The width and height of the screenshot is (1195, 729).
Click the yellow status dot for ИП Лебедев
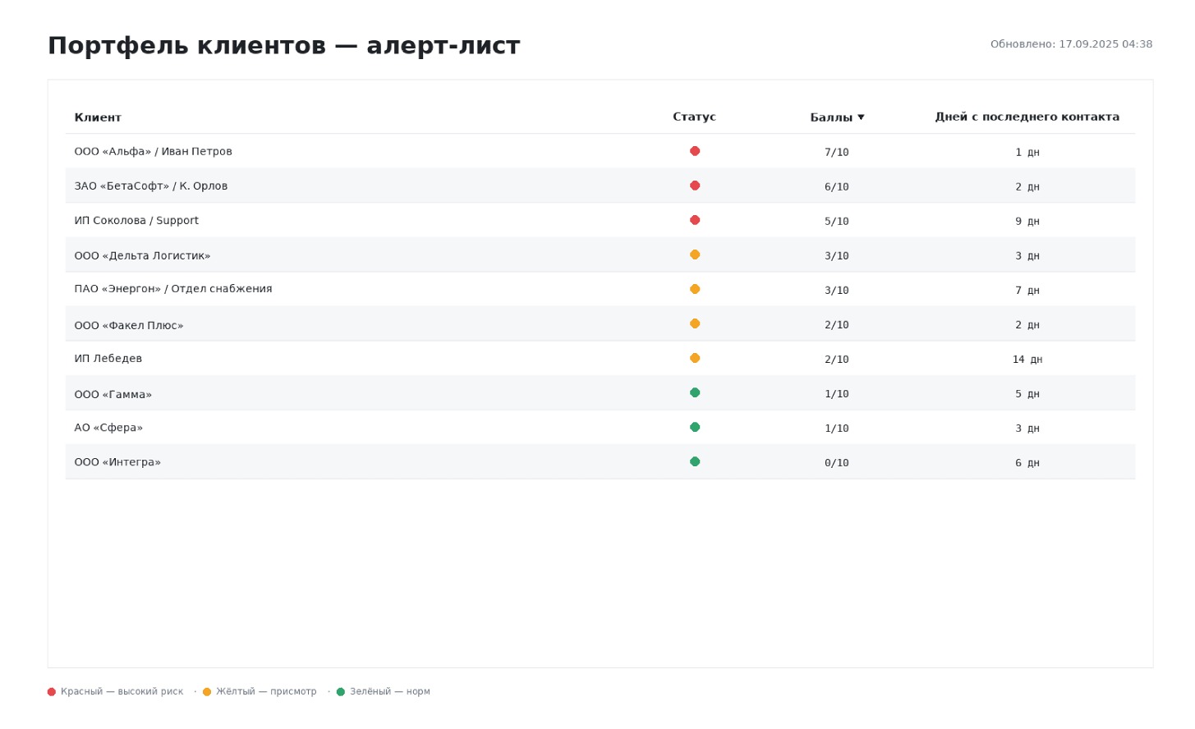[x=695, y=357]
